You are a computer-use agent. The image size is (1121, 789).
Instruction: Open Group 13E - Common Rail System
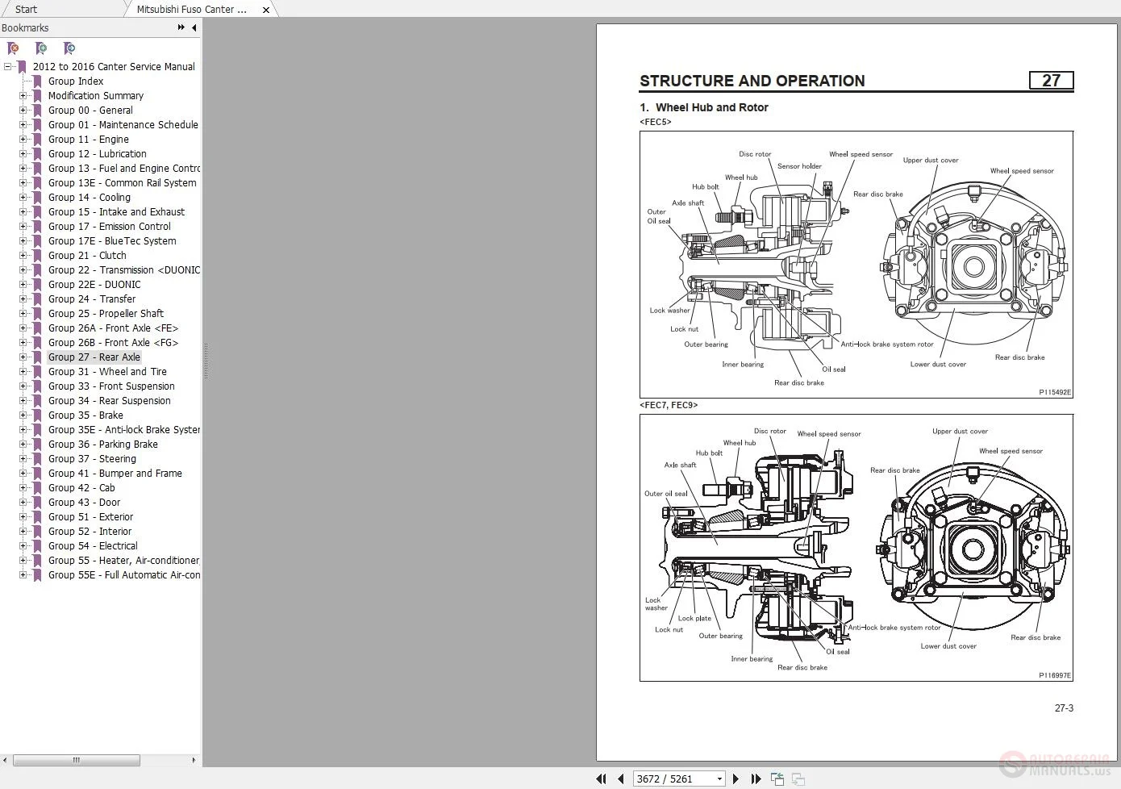[x=122, y=183]
